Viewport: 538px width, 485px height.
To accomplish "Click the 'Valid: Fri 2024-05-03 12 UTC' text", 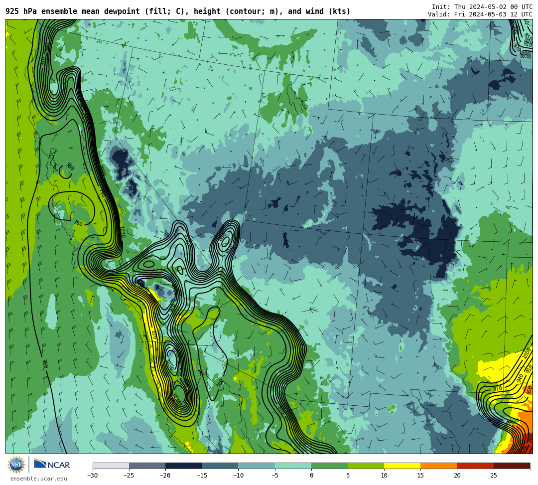I will [x=480, y=14].
